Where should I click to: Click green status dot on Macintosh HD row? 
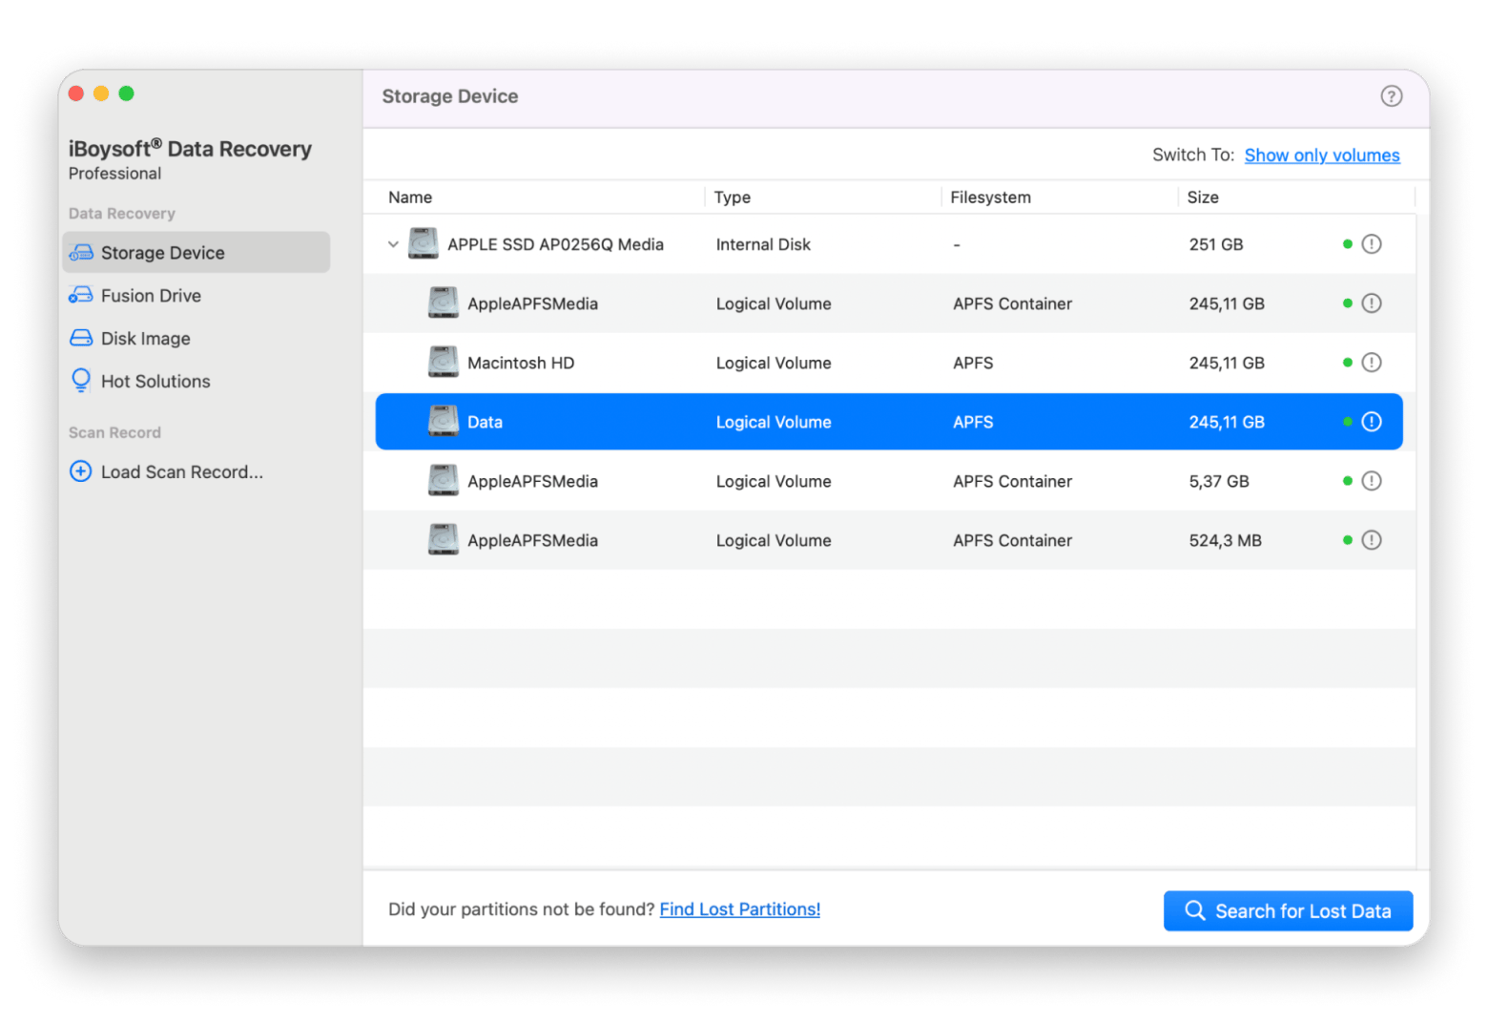click(1347, 363)
